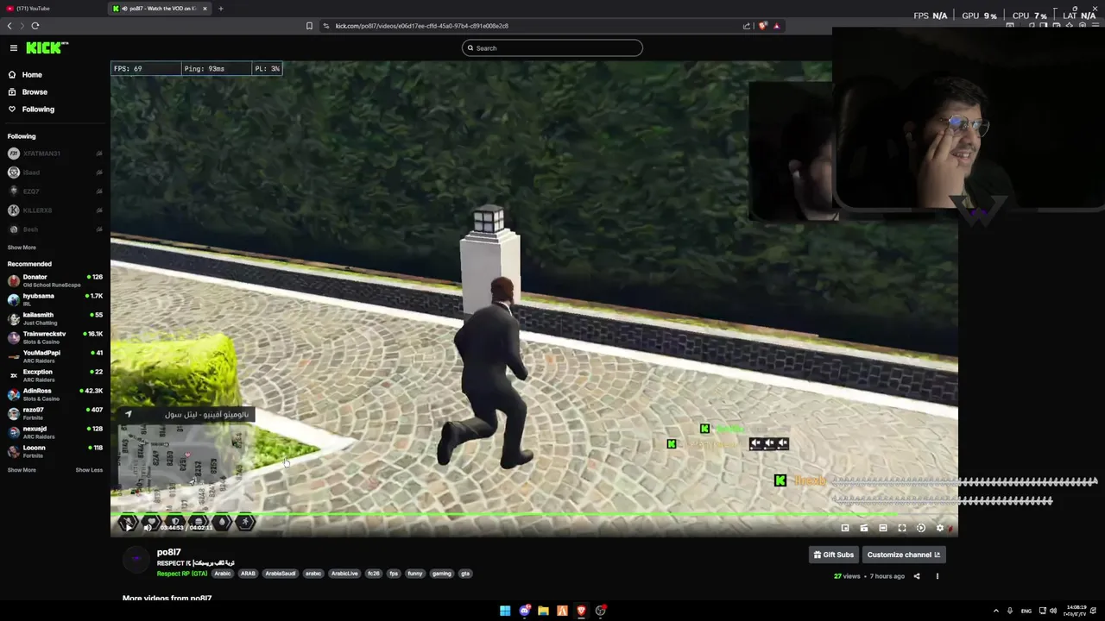Toggle the taskbar microphone icon
Screen dimensions: 1105x621
click(x=1010, y=611)
